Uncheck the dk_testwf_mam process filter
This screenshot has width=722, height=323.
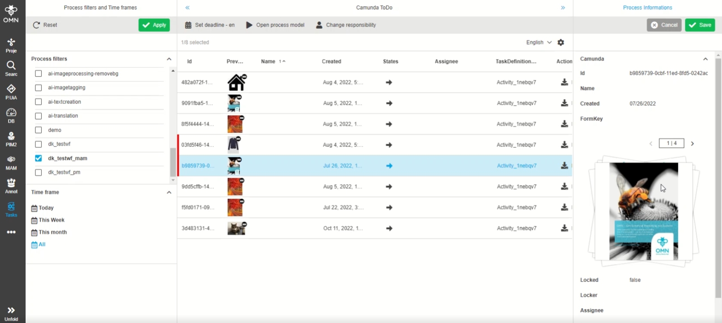pos(39,158)
